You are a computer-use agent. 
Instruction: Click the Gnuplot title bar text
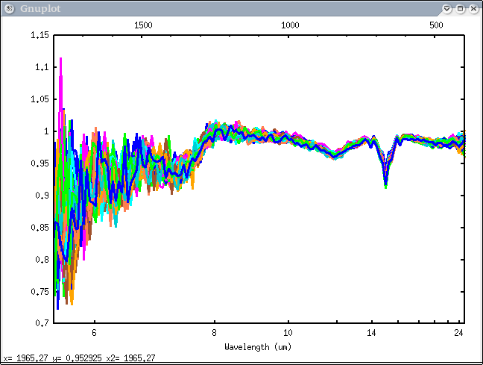(x=40, y=9)
